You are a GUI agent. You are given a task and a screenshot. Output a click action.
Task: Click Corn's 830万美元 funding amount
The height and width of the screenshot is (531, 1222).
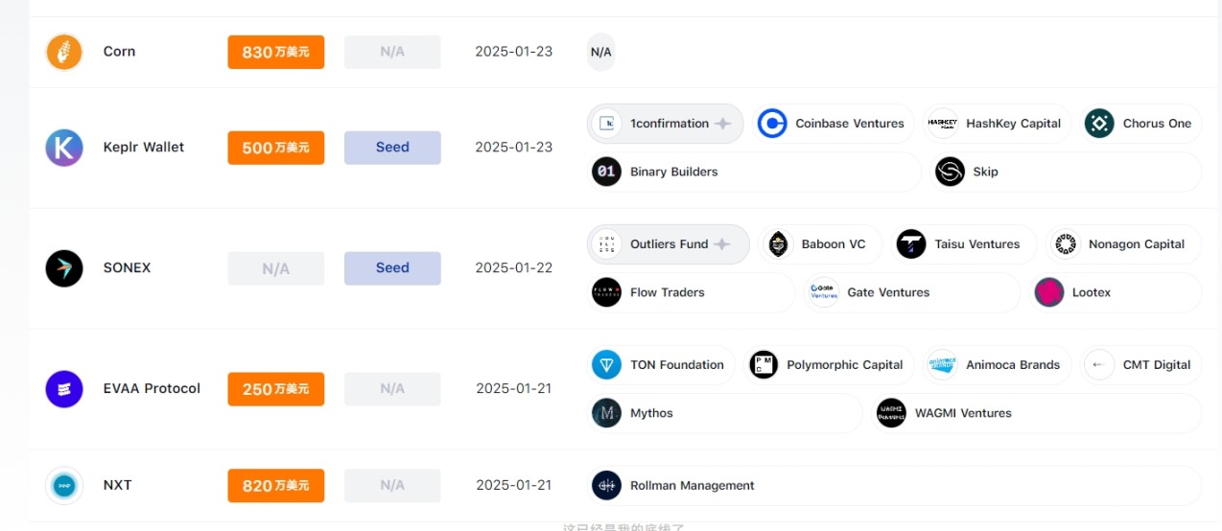click(275, 52)
